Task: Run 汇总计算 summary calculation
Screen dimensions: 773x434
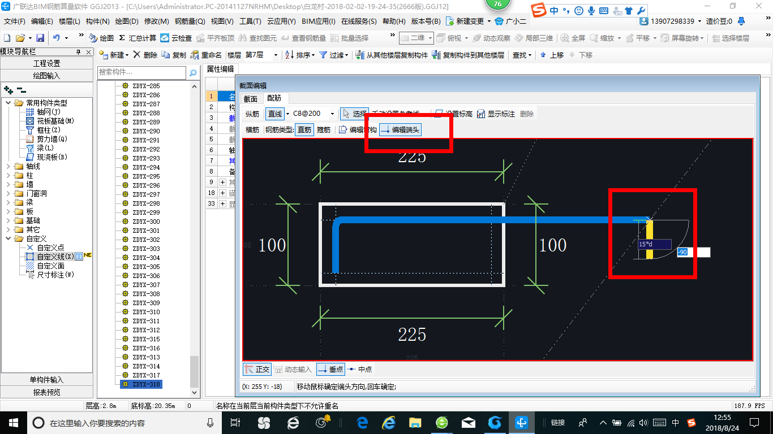Action: tap(138, 38)
